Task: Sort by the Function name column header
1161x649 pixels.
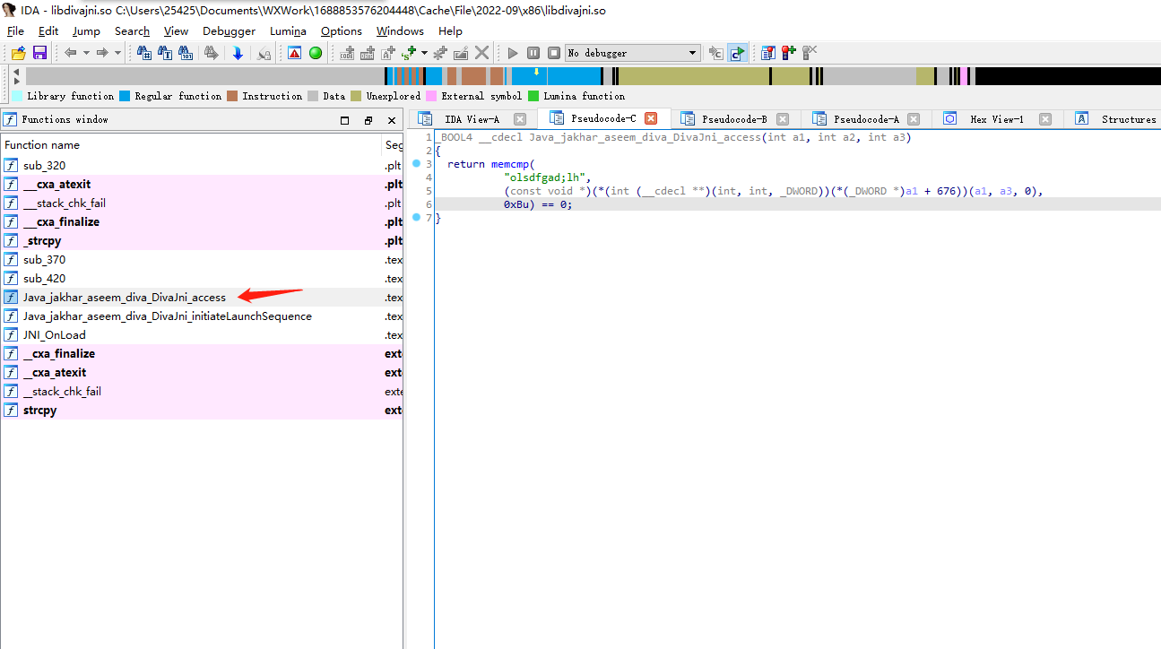Action: [x=191, y=144]
